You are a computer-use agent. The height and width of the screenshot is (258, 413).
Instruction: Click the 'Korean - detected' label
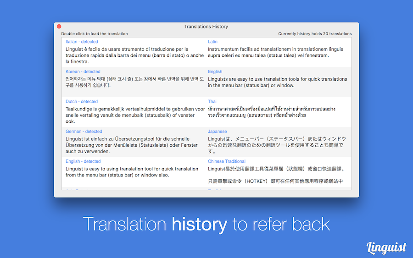pos(83,71)
